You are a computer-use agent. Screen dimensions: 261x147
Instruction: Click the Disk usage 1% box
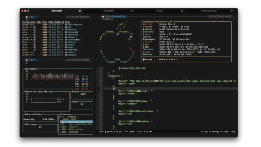tap(40, 128)
